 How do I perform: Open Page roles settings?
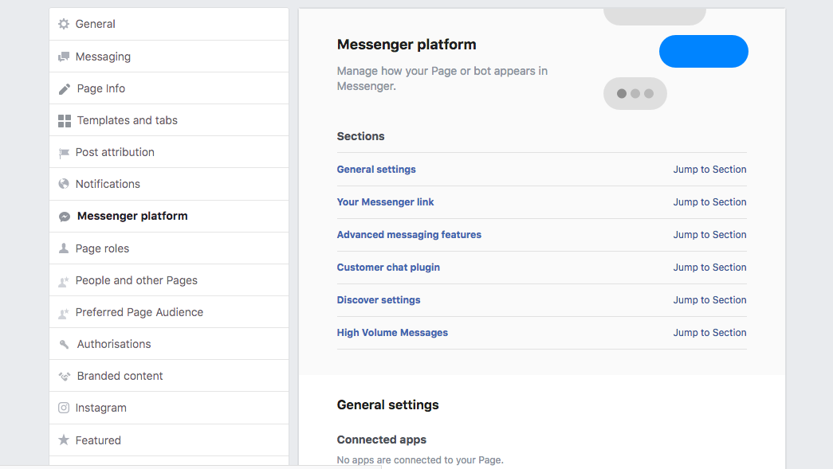click(x=169, y=248)
